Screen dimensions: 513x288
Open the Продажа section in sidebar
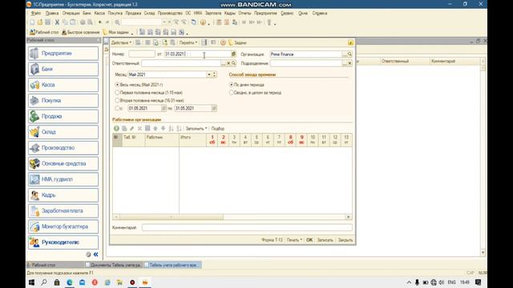(x=63, y=116)
